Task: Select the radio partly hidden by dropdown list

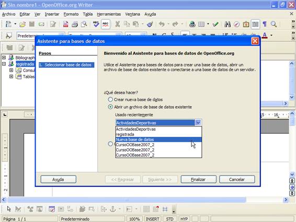Action: point(110,144)
